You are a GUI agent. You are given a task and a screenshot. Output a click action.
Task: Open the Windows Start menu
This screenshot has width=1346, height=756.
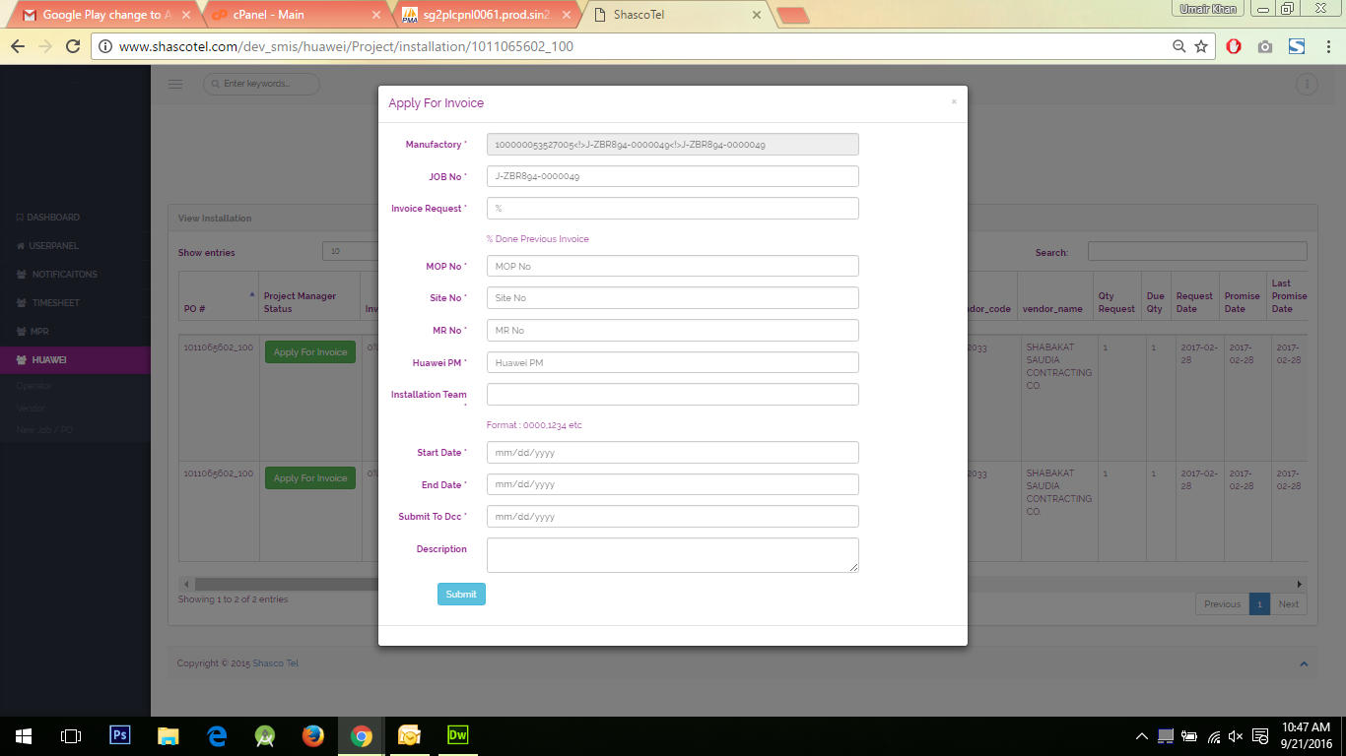click(24, 735)
